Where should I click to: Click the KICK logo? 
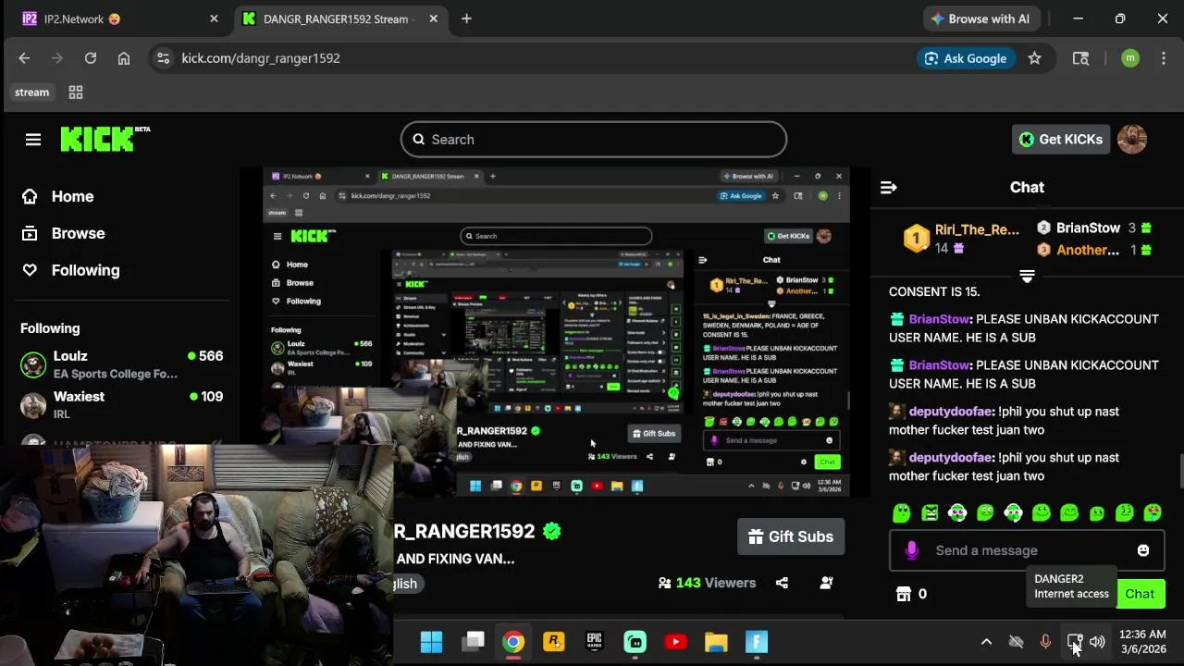pos(105,139)
